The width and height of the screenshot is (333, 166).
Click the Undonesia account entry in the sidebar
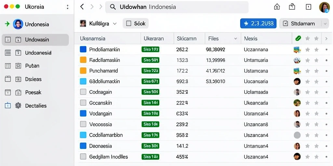[31, 24]
